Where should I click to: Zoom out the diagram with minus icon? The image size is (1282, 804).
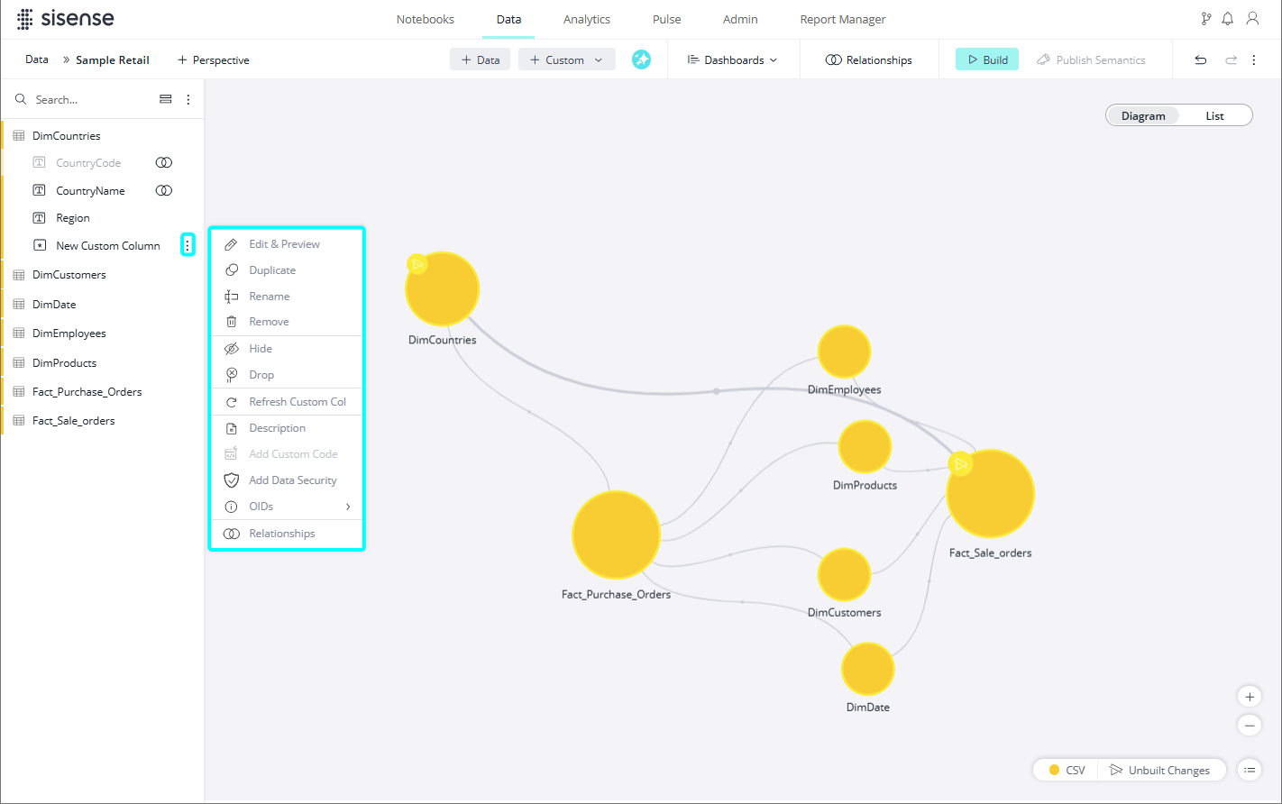point(1249,726)
